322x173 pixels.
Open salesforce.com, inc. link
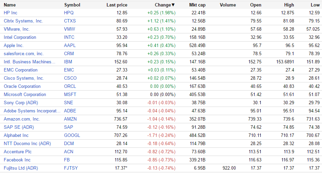[23, 53]
